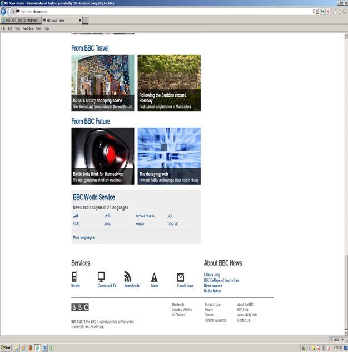
Task: Open the Tools gear icon
Action: [x=345, y=12]
